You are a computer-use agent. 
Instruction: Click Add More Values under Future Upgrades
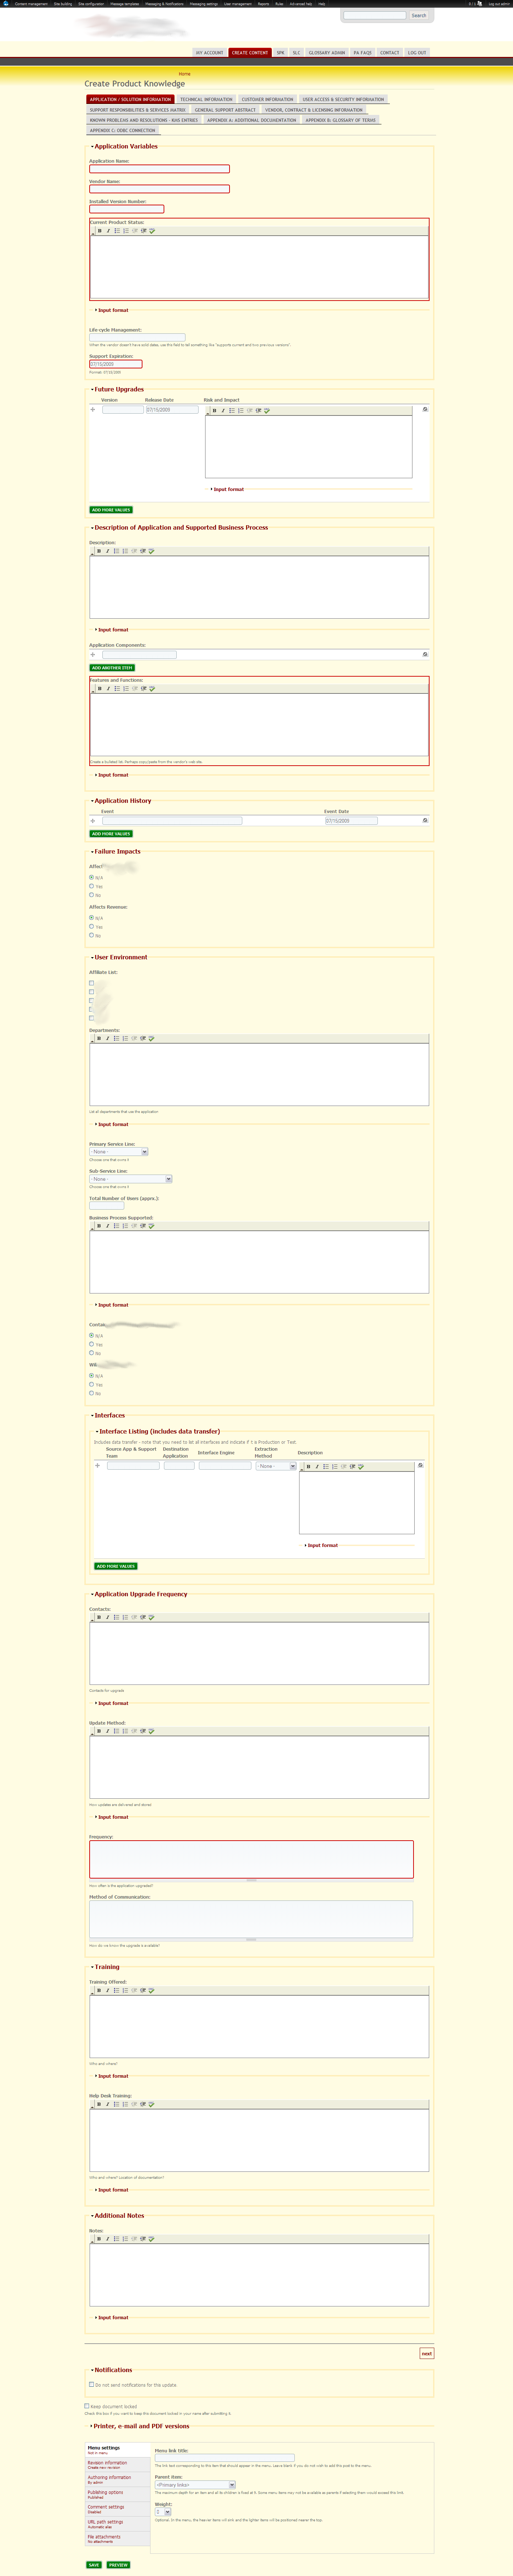point(111,510)
